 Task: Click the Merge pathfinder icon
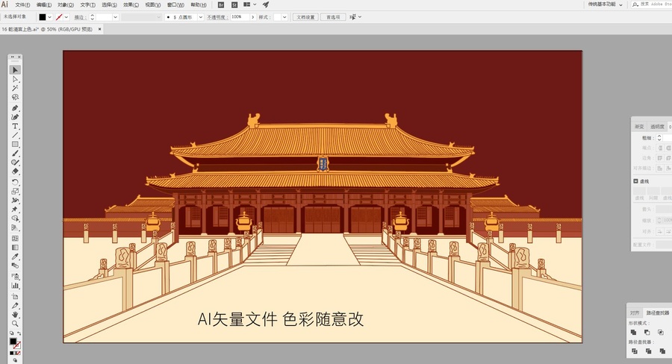662,351
